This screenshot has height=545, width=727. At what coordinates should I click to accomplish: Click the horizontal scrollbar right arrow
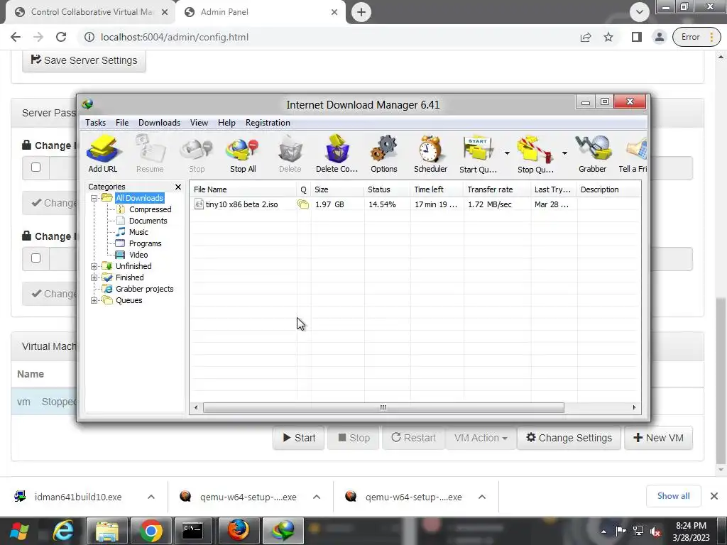(634, 407)
